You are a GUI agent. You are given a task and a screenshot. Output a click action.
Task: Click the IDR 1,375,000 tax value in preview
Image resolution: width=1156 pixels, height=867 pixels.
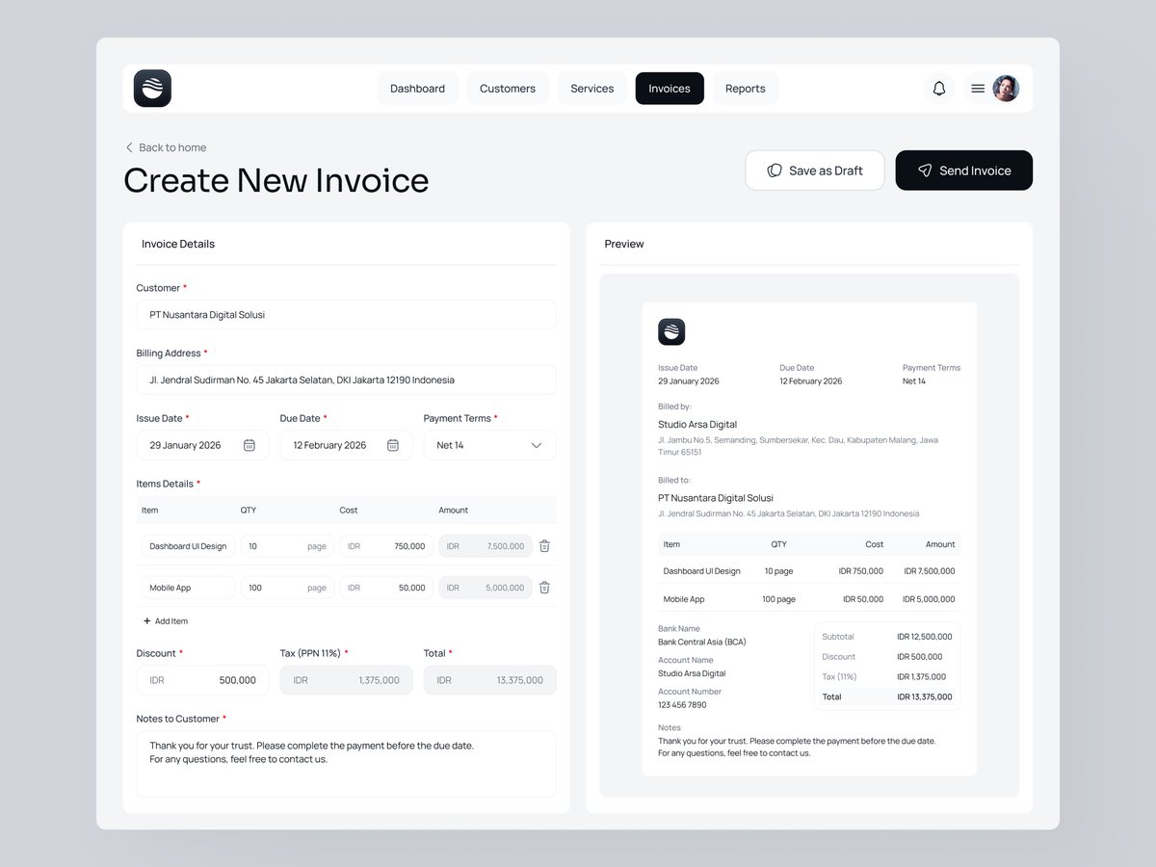click(x=922, y=677)
